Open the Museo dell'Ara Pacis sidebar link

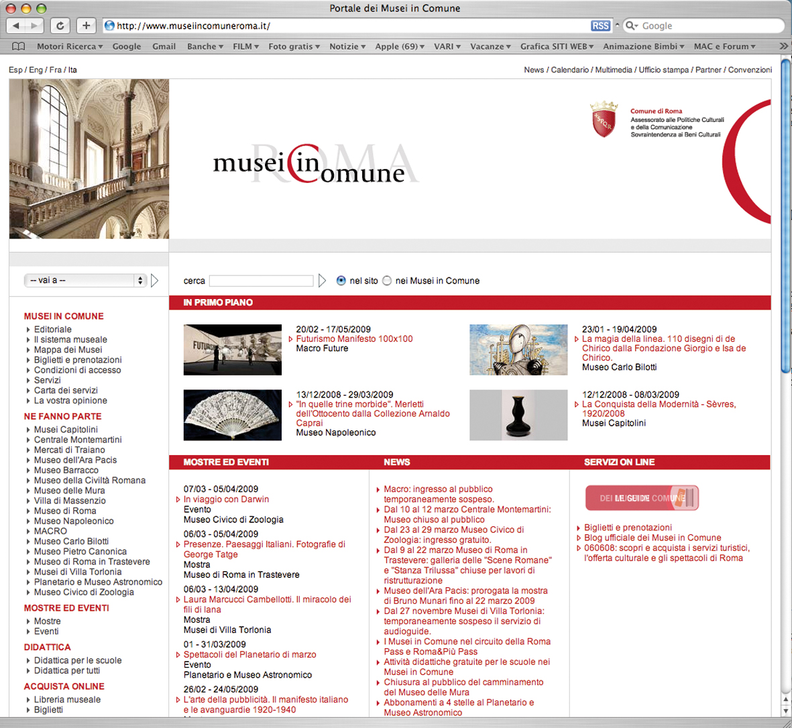tap(75, 460)
